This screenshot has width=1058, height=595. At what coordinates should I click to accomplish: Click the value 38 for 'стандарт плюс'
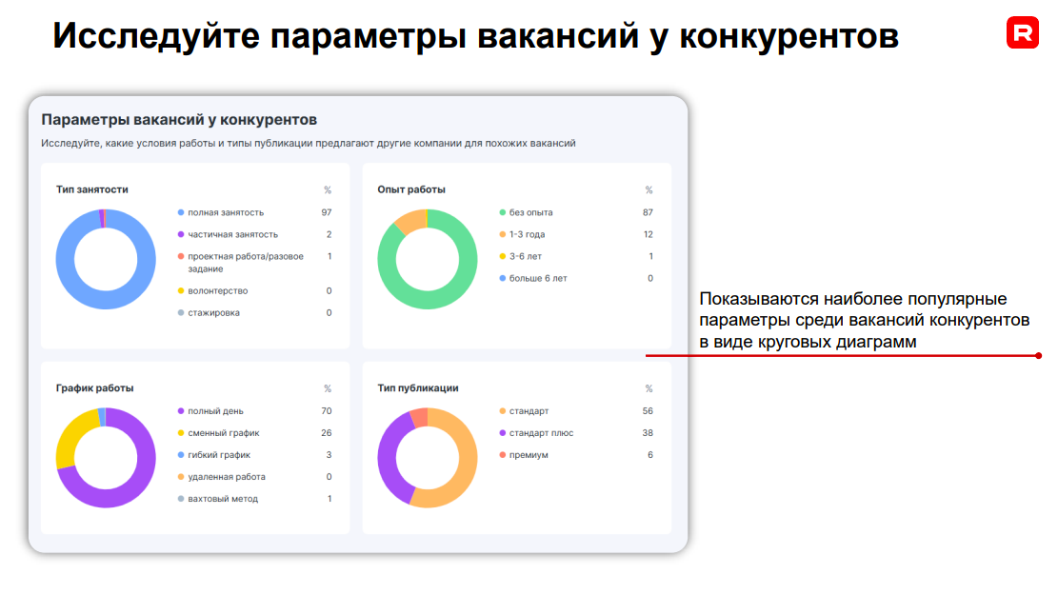648,433
